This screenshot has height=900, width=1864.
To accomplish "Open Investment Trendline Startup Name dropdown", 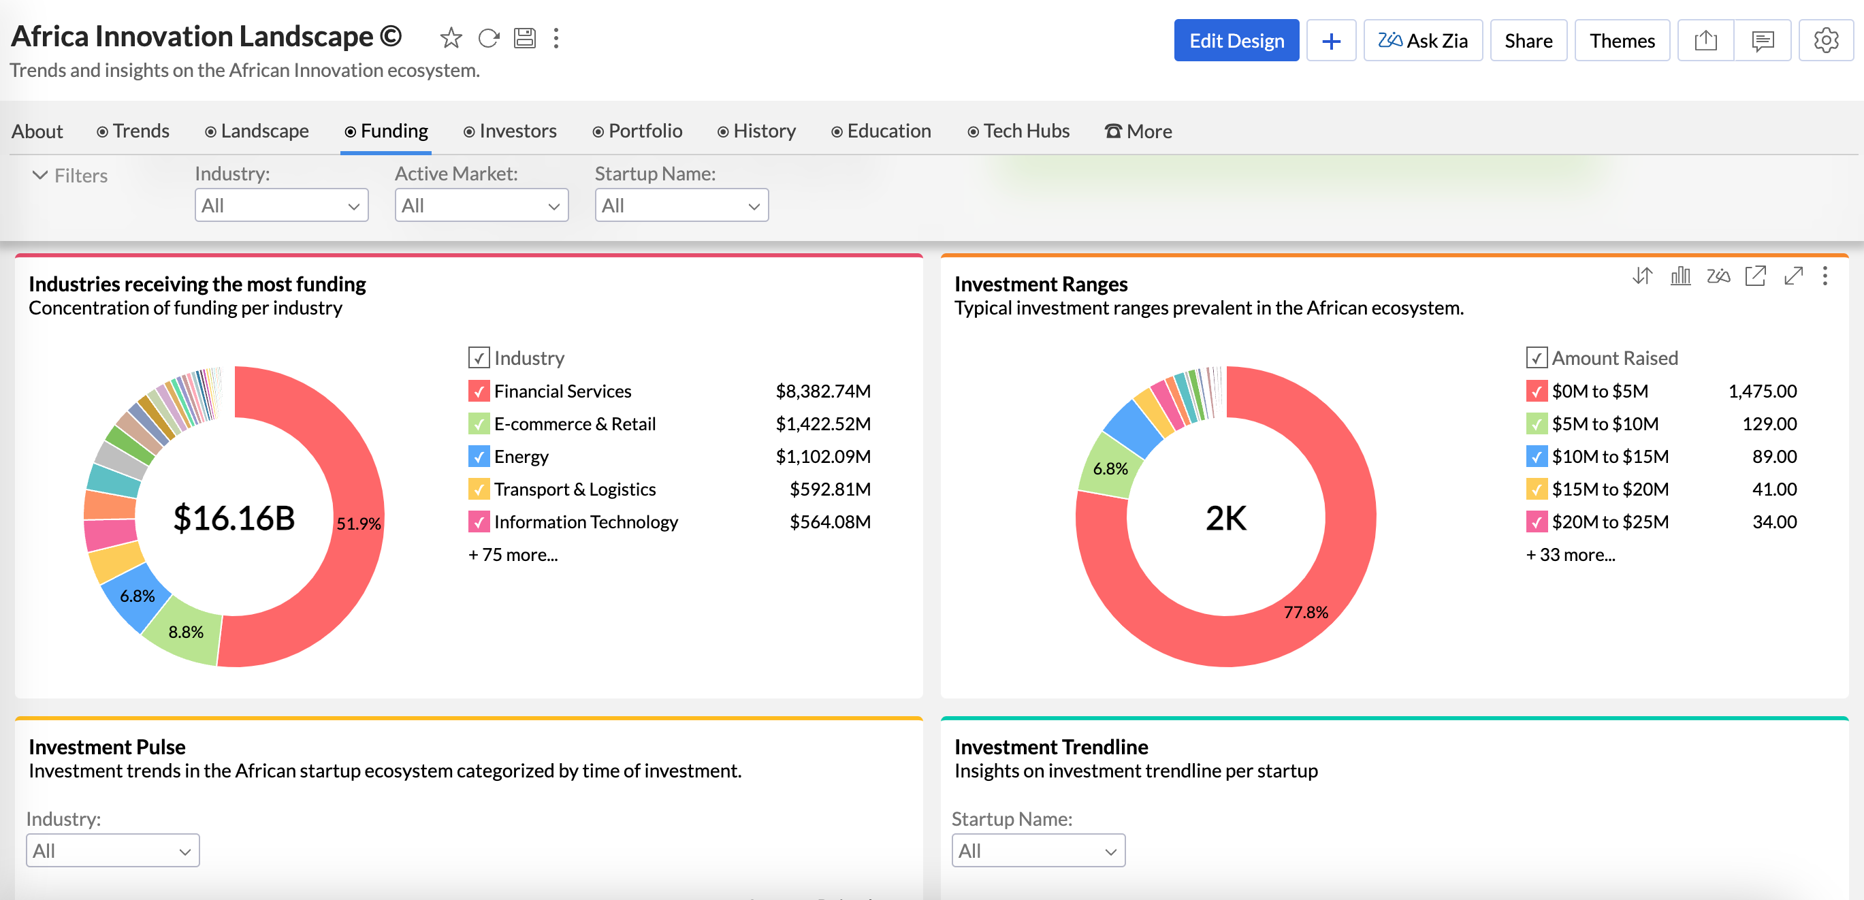I will [1038, 851].
